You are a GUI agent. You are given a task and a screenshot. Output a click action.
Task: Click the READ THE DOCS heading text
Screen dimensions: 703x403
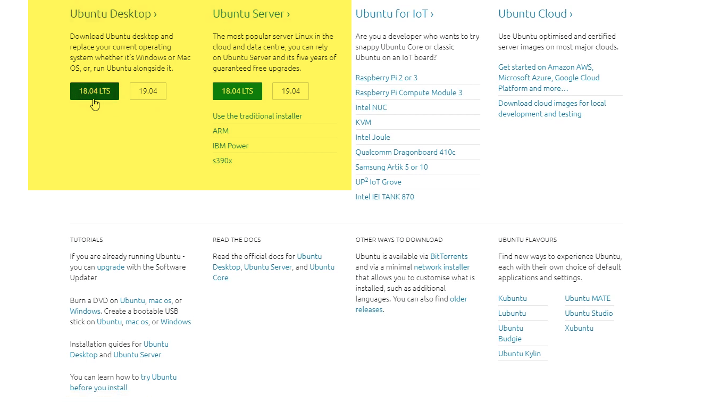[x=237, y=240]
